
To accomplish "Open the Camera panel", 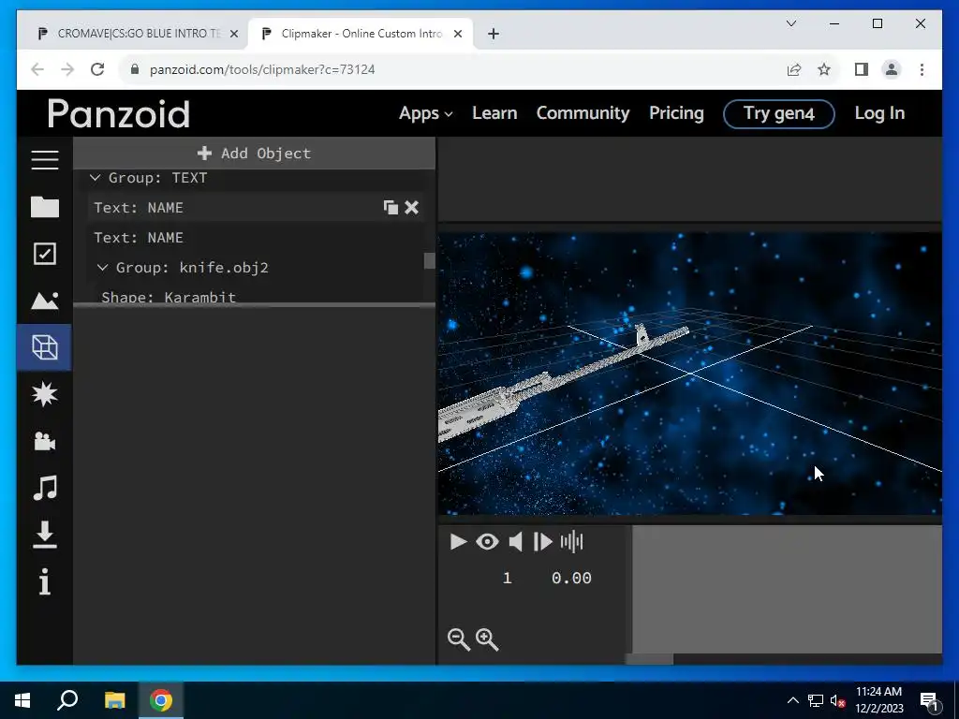I will pyautogui.click(x=45, y=441).
